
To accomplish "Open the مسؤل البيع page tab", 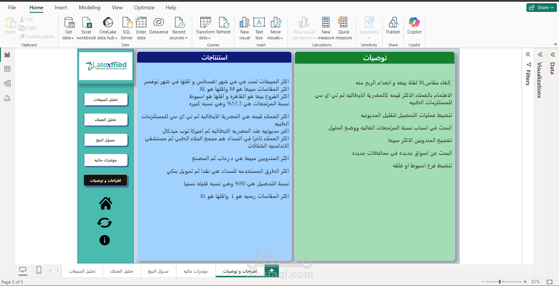I will point(158,271).
